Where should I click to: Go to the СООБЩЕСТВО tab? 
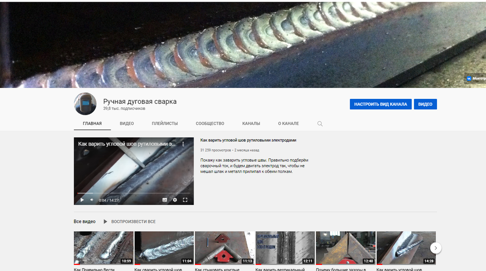click(210, 124)
